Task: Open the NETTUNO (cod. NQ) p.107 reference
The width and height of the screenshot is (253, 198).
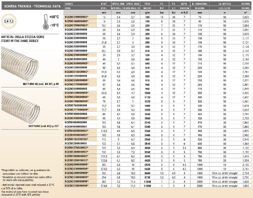Action: pos(43,126)
